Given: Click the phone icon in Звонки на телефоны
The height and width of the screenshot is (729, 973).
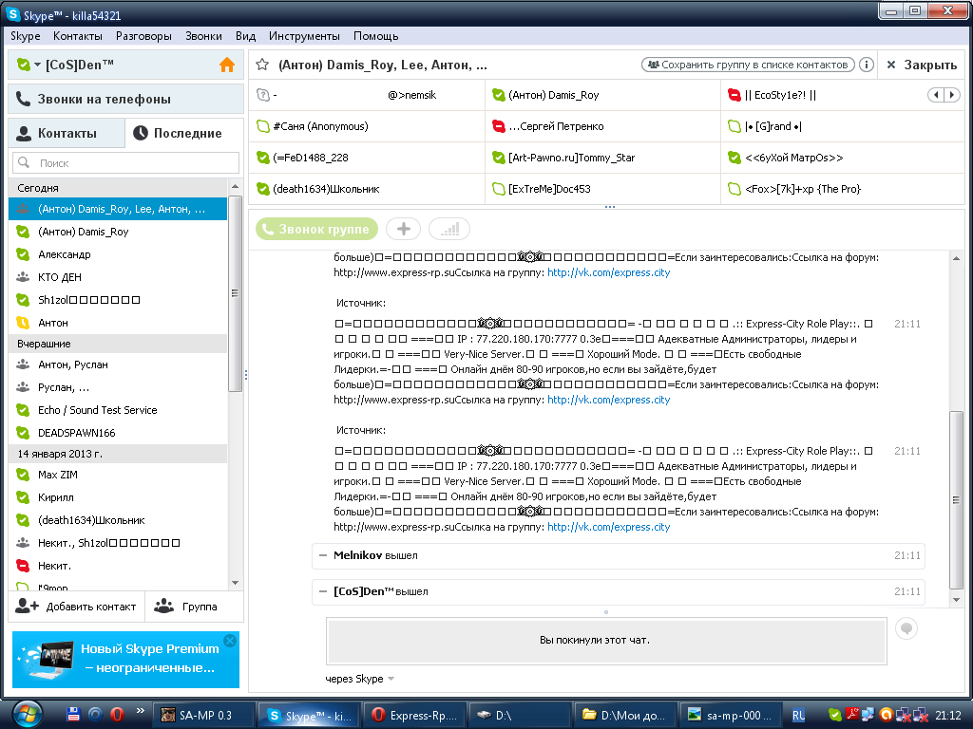Looking at the screenshot, I should point(23,99).
